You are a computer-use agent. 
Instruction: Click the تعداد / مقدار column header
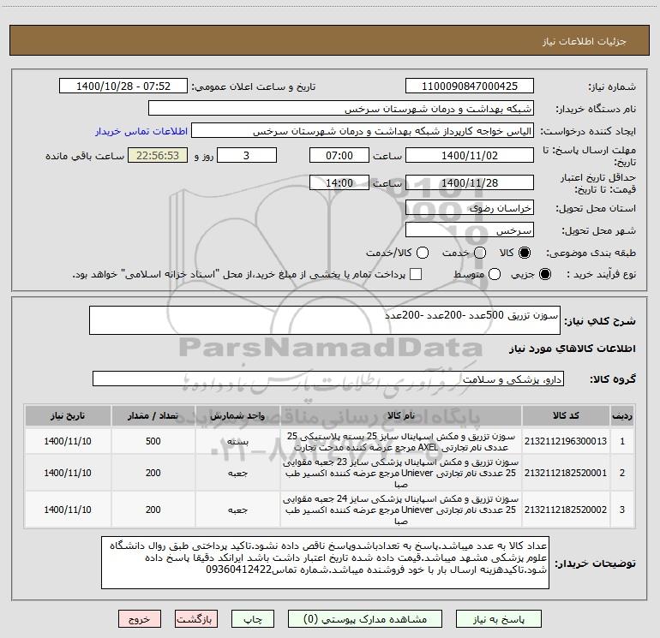coord(153,415)
